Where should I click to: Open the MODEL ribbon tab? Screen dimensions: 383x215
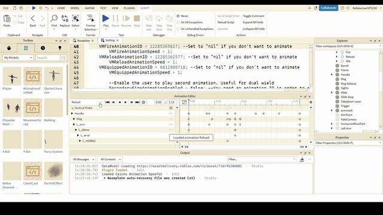click(75, 8)
